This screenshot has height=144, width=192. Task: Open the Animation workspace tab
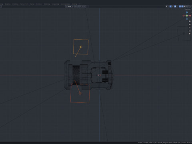[39, 4]
